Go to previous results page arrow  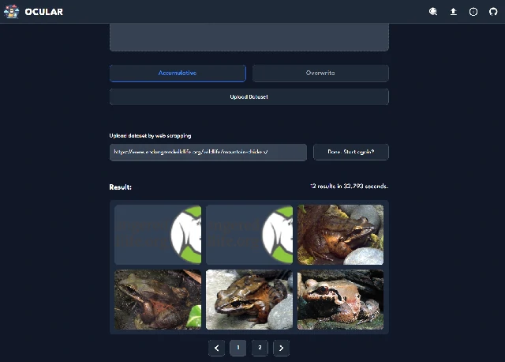click(217, 348)
